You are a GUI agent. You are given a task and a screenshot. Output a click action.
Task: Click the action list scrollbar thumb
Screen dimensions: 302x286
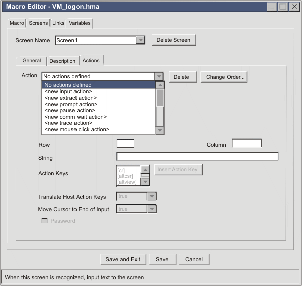coord(160,98)
